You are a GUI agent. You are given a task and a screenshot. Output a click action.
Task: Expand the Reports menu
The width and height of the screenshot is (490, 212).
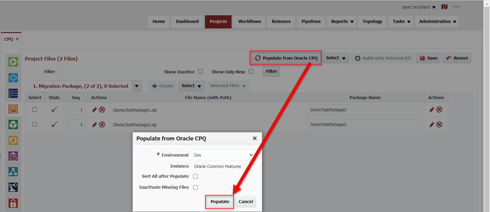tap(342, 21)
